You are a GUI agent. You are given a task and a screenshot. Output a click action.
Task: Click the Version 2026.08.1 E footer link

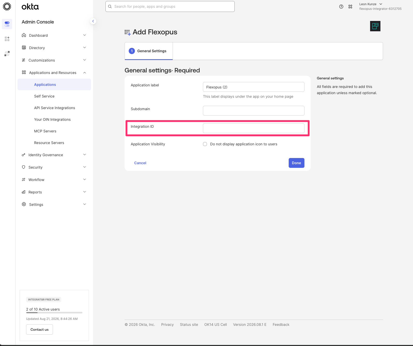click(250, 325)
